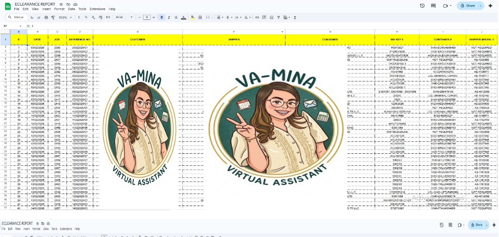499x237 pixels.
Task: Open the View menu in the lower window
Action: [18, 229]
